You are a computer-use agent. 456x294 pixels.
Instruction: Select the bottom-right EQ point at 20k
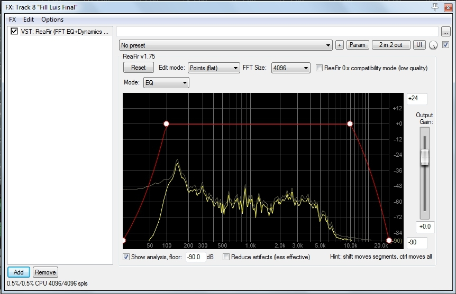point(389,241)
